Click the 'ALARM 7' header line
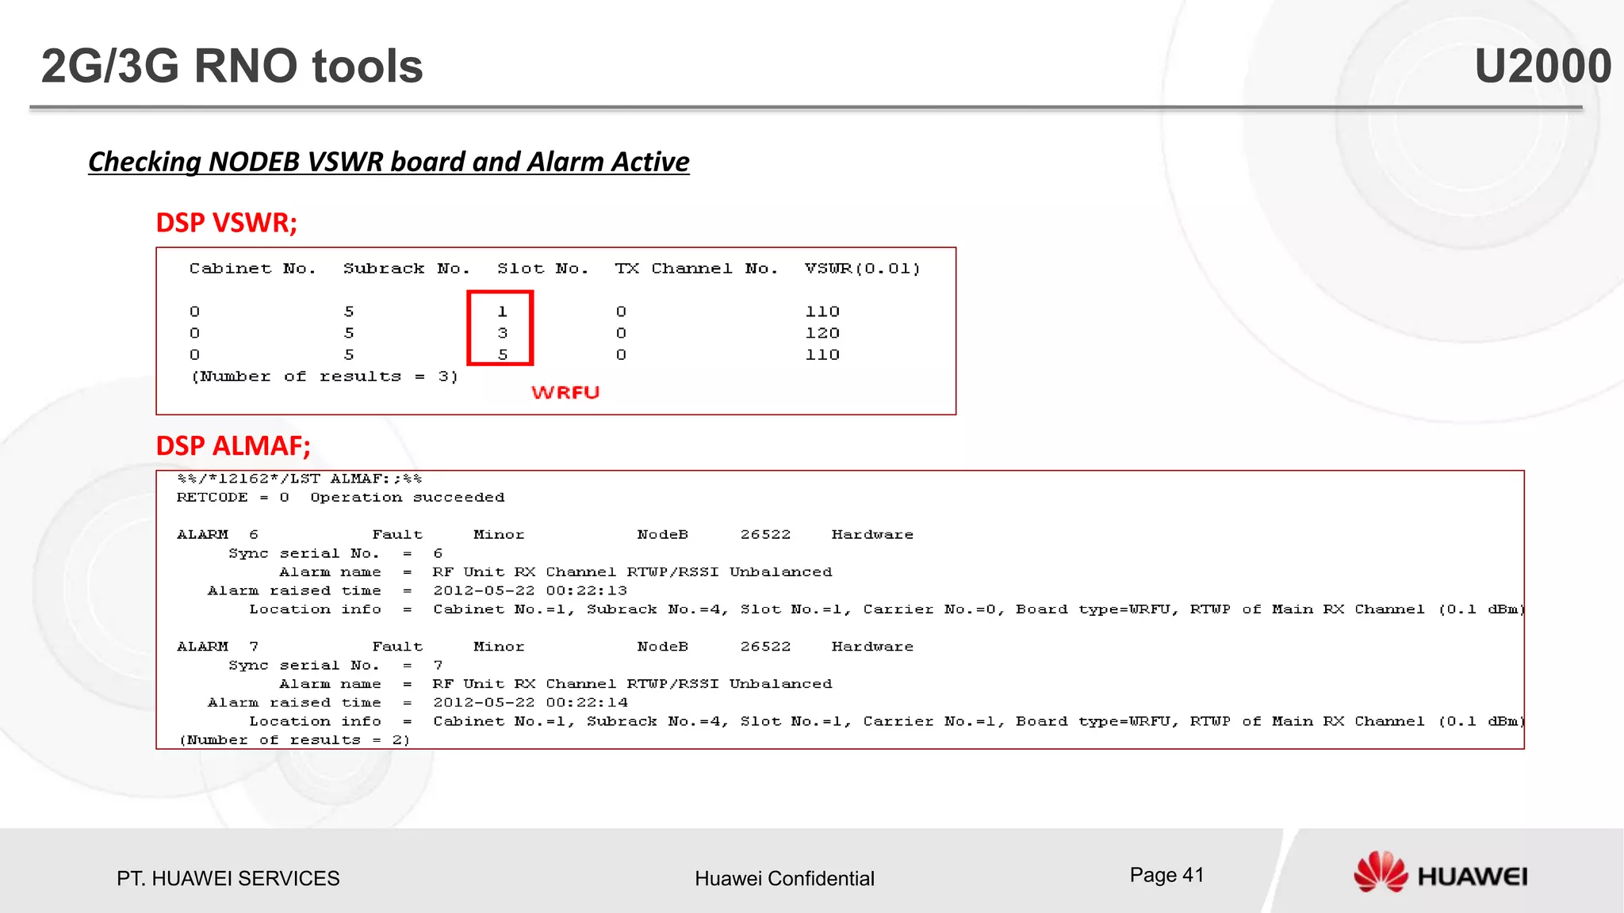Screen dimensions: 1624x913 [x=545, y=647]
